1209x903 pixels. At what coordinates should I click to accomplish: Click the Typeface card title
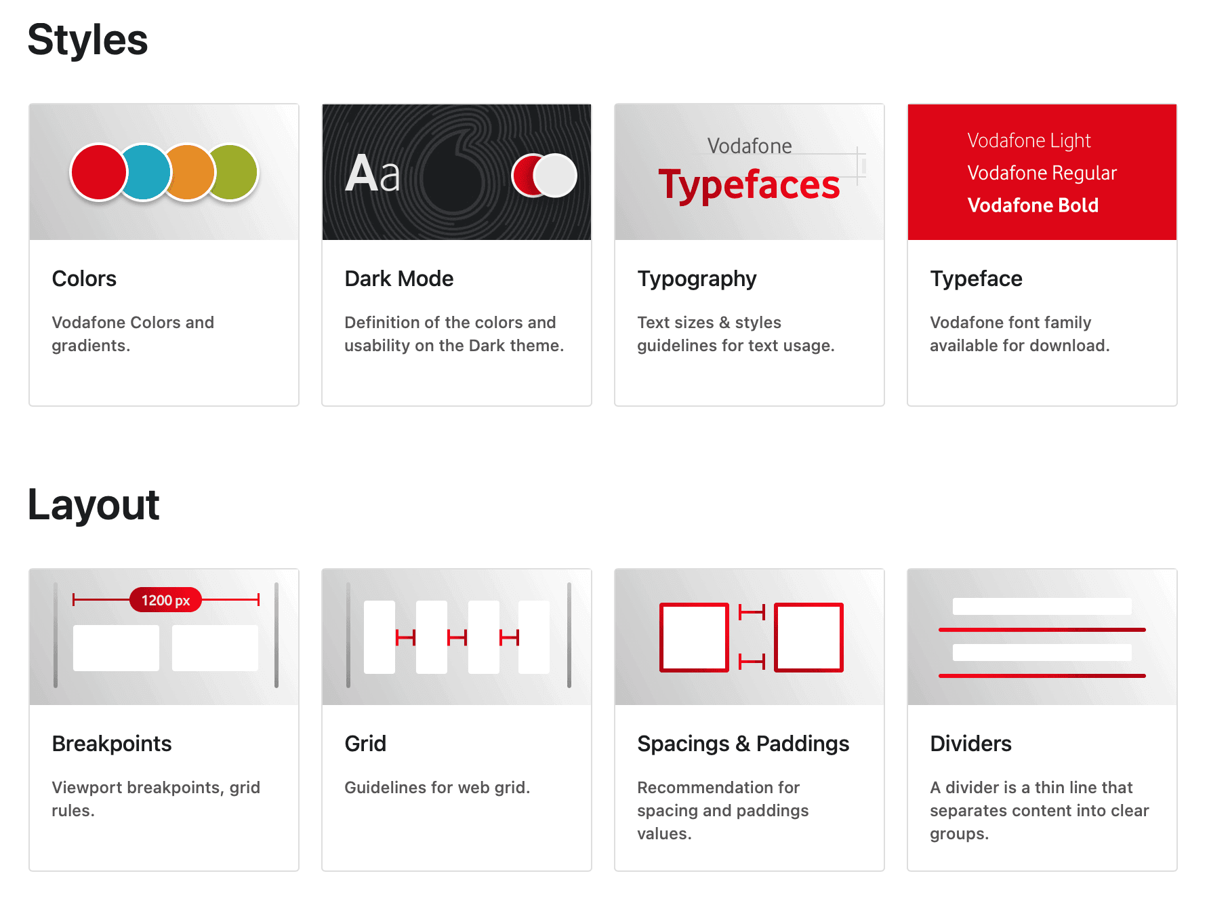(976, 279)
